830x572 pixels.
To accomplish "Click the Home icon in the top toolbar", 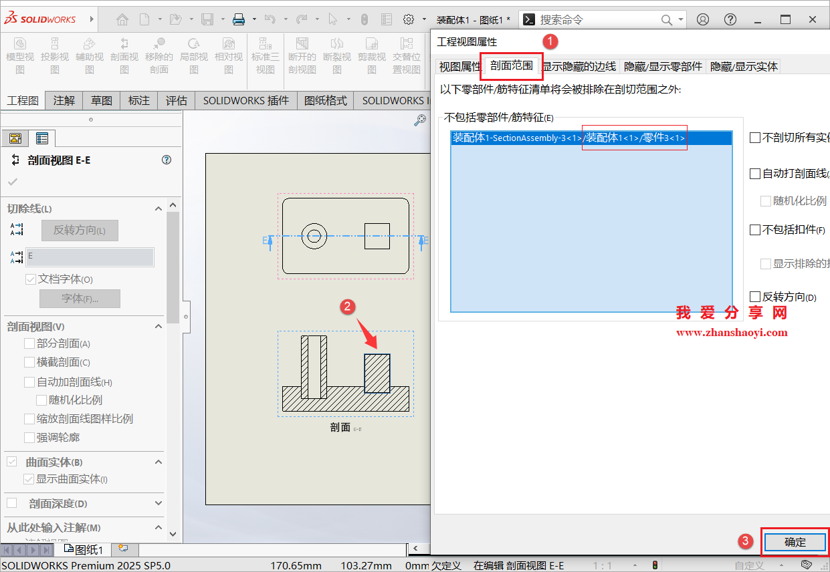I will [122, 19].
